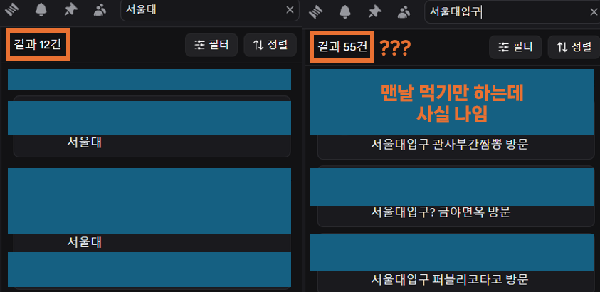Open 필터 button in right panel
This screenshot has height=292, width=600.
[x=515, y=47]
